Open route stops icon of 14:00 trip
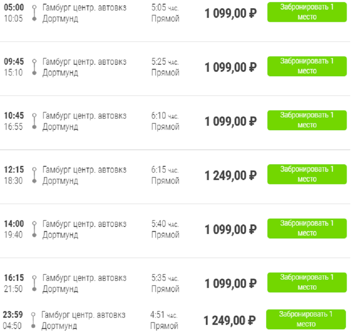Viewport: 353px width, 336px height. tap(34, 229)
